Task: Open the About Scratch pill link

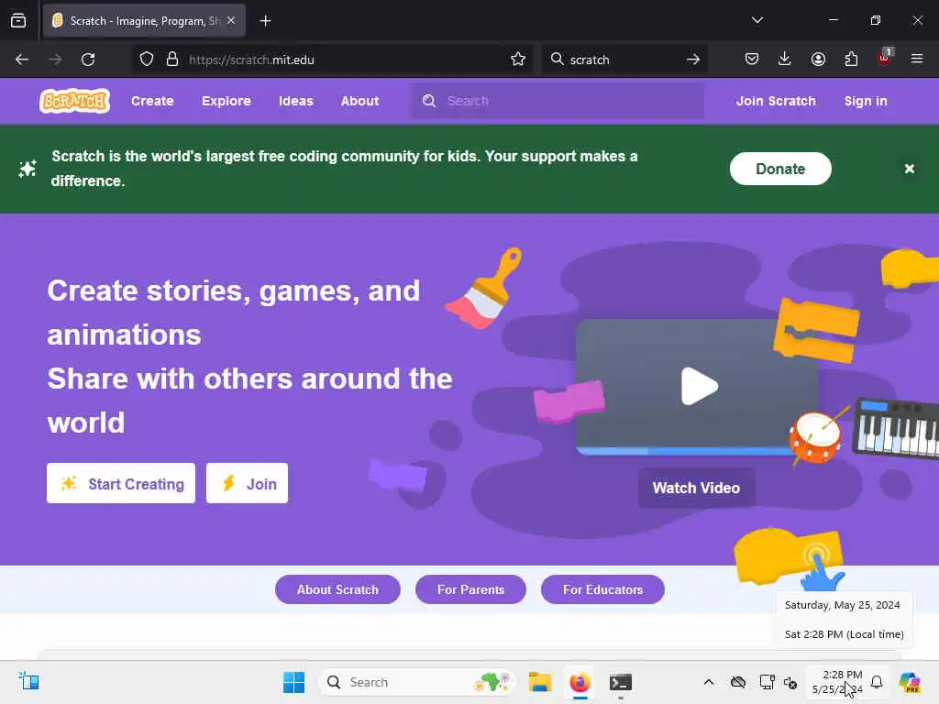Action: 337,589
